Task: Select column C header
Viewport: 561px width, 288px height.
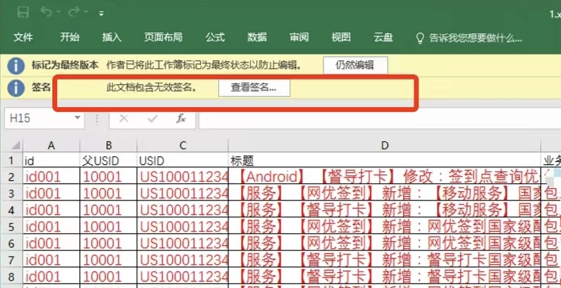Action: [183, 146]
